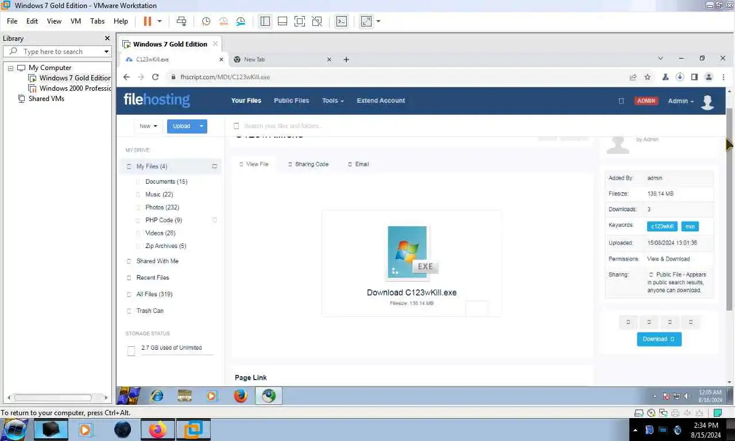
Task: Open the power options dropdown arrow
Action: [x=160, y=21]
